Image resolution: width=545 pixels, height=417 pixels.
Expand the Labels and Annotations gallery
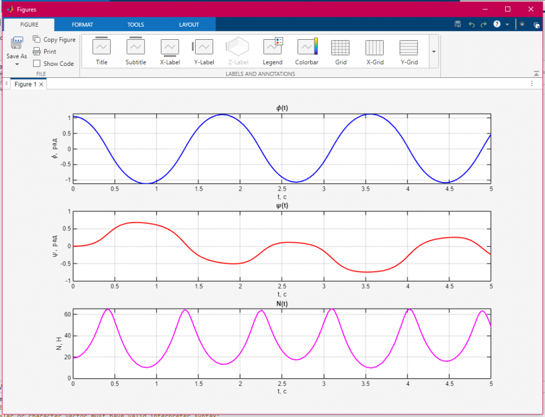click(434, 51)
